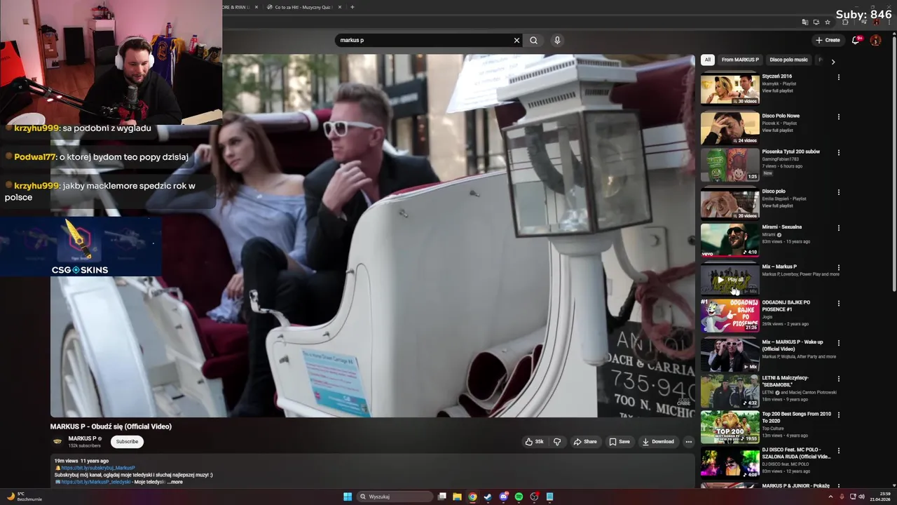Screen dimensions: 897x505
Task: Open more actions menu beside Download
Action: tap(689, 442)
